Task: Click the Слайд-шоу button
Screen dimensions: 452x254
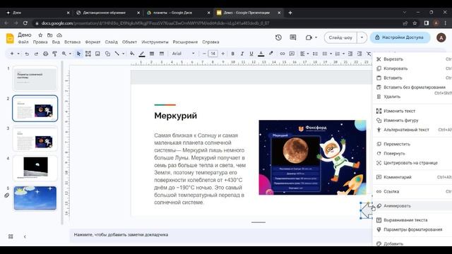Action: point(340,37)
